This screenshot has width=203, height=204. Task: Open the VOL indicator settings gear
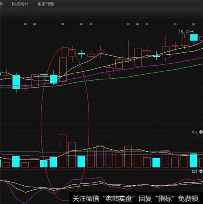[x=201, y=132]
